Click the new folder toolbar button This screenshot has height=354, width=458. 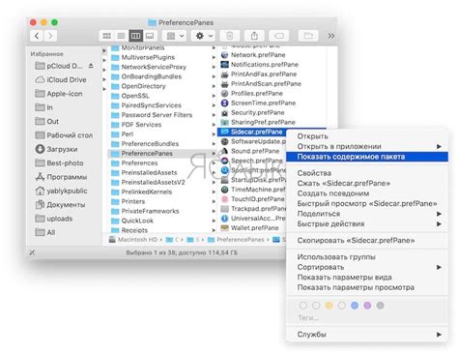click(308, 36)
